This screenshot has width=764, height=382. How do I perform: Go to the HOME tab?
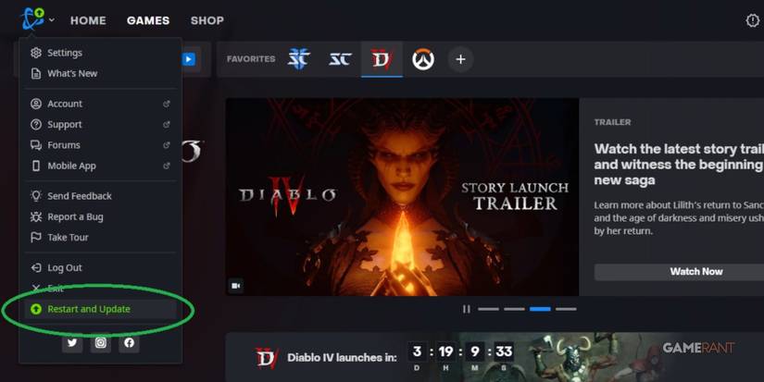(x=88, y=20)
